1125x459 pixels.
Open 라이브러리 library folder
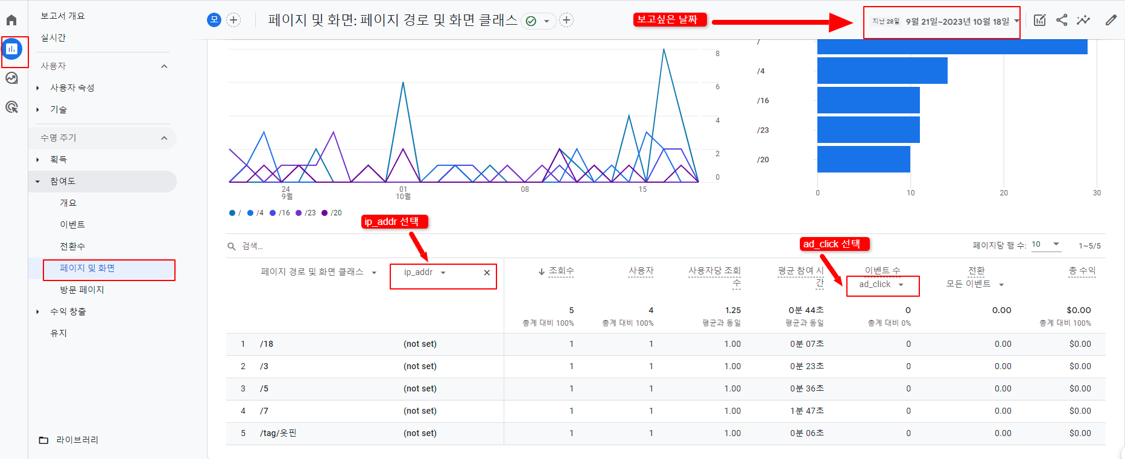coord(68,440)
